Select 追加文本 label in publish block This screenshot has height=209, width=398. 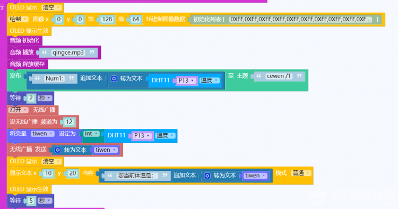point(91,78)
